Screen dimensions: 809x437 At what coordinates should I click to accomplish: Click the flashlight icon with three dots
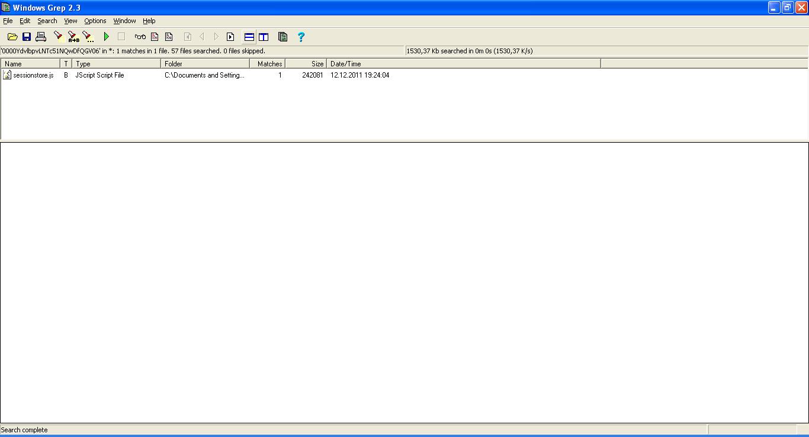(88, 37)
